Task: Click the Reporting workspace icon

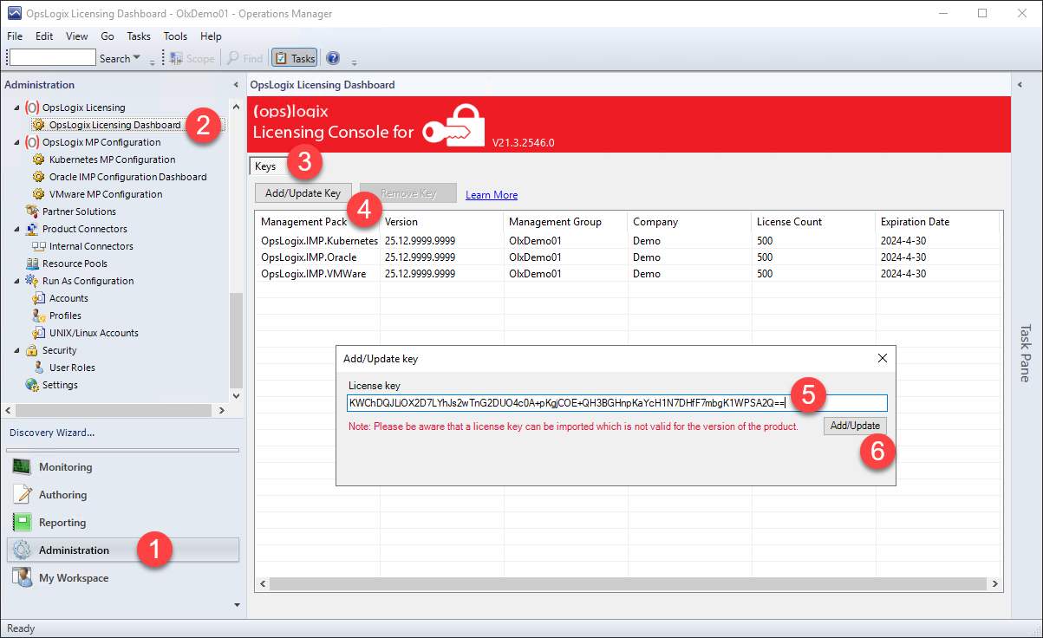Action: (x=23, y=523)
